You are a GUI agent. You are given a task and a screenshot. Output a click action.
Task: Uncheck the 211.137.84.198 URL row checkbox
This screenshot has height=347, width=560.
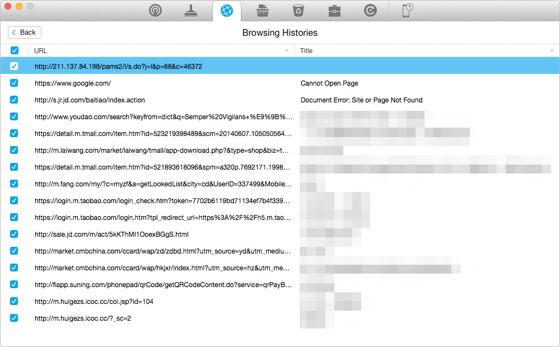tap(14, 66)
